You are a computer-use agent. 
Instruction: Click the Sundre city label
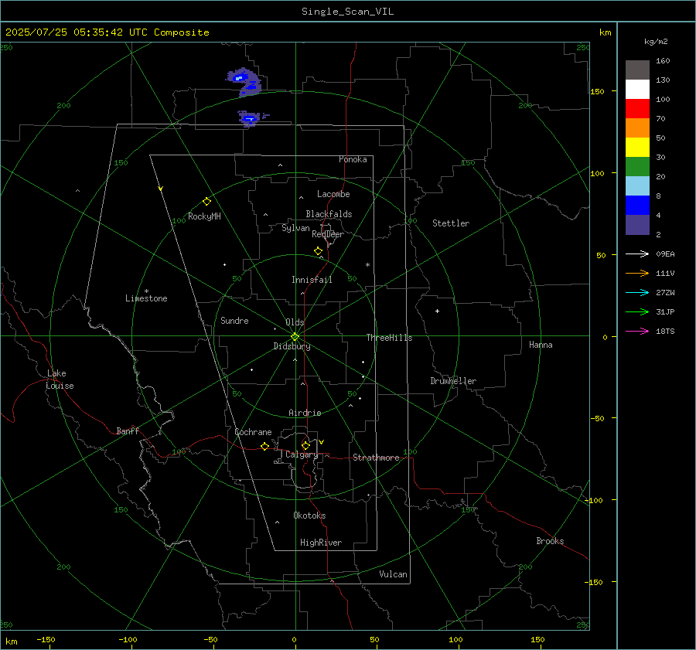tap(234, 321)
